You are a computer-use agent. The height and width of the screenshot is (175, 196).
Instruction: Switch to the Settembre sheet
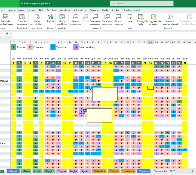99,171
